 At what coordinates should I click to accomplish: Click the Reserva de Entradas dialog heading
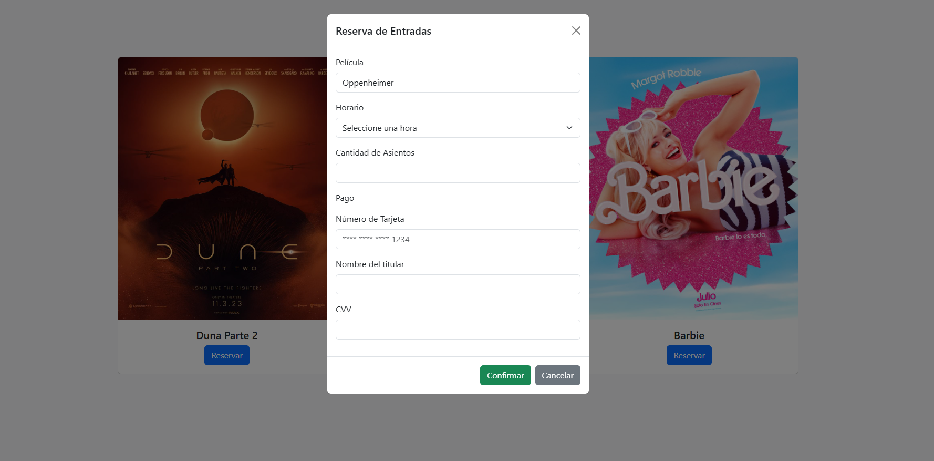pos(383,31)
